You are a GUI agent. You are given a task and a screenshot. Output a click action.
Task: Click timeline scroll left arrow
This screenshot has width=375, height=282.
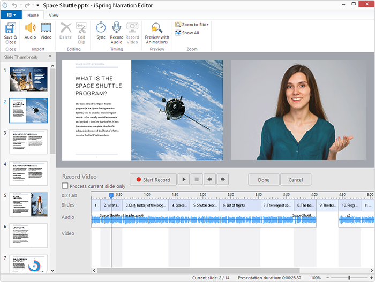coord(94,271)
